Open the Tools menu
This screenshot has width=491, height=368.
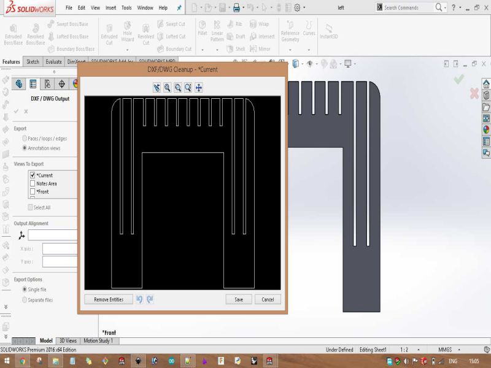point(126,8)
